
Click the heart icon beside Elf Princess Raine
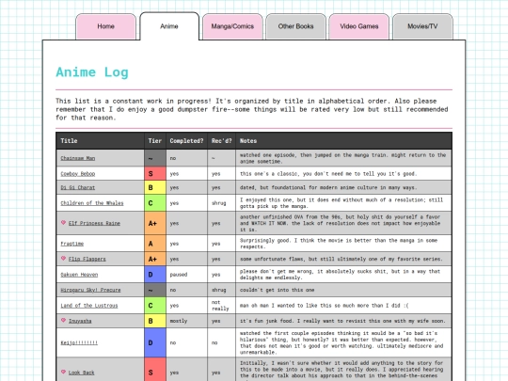64,223
